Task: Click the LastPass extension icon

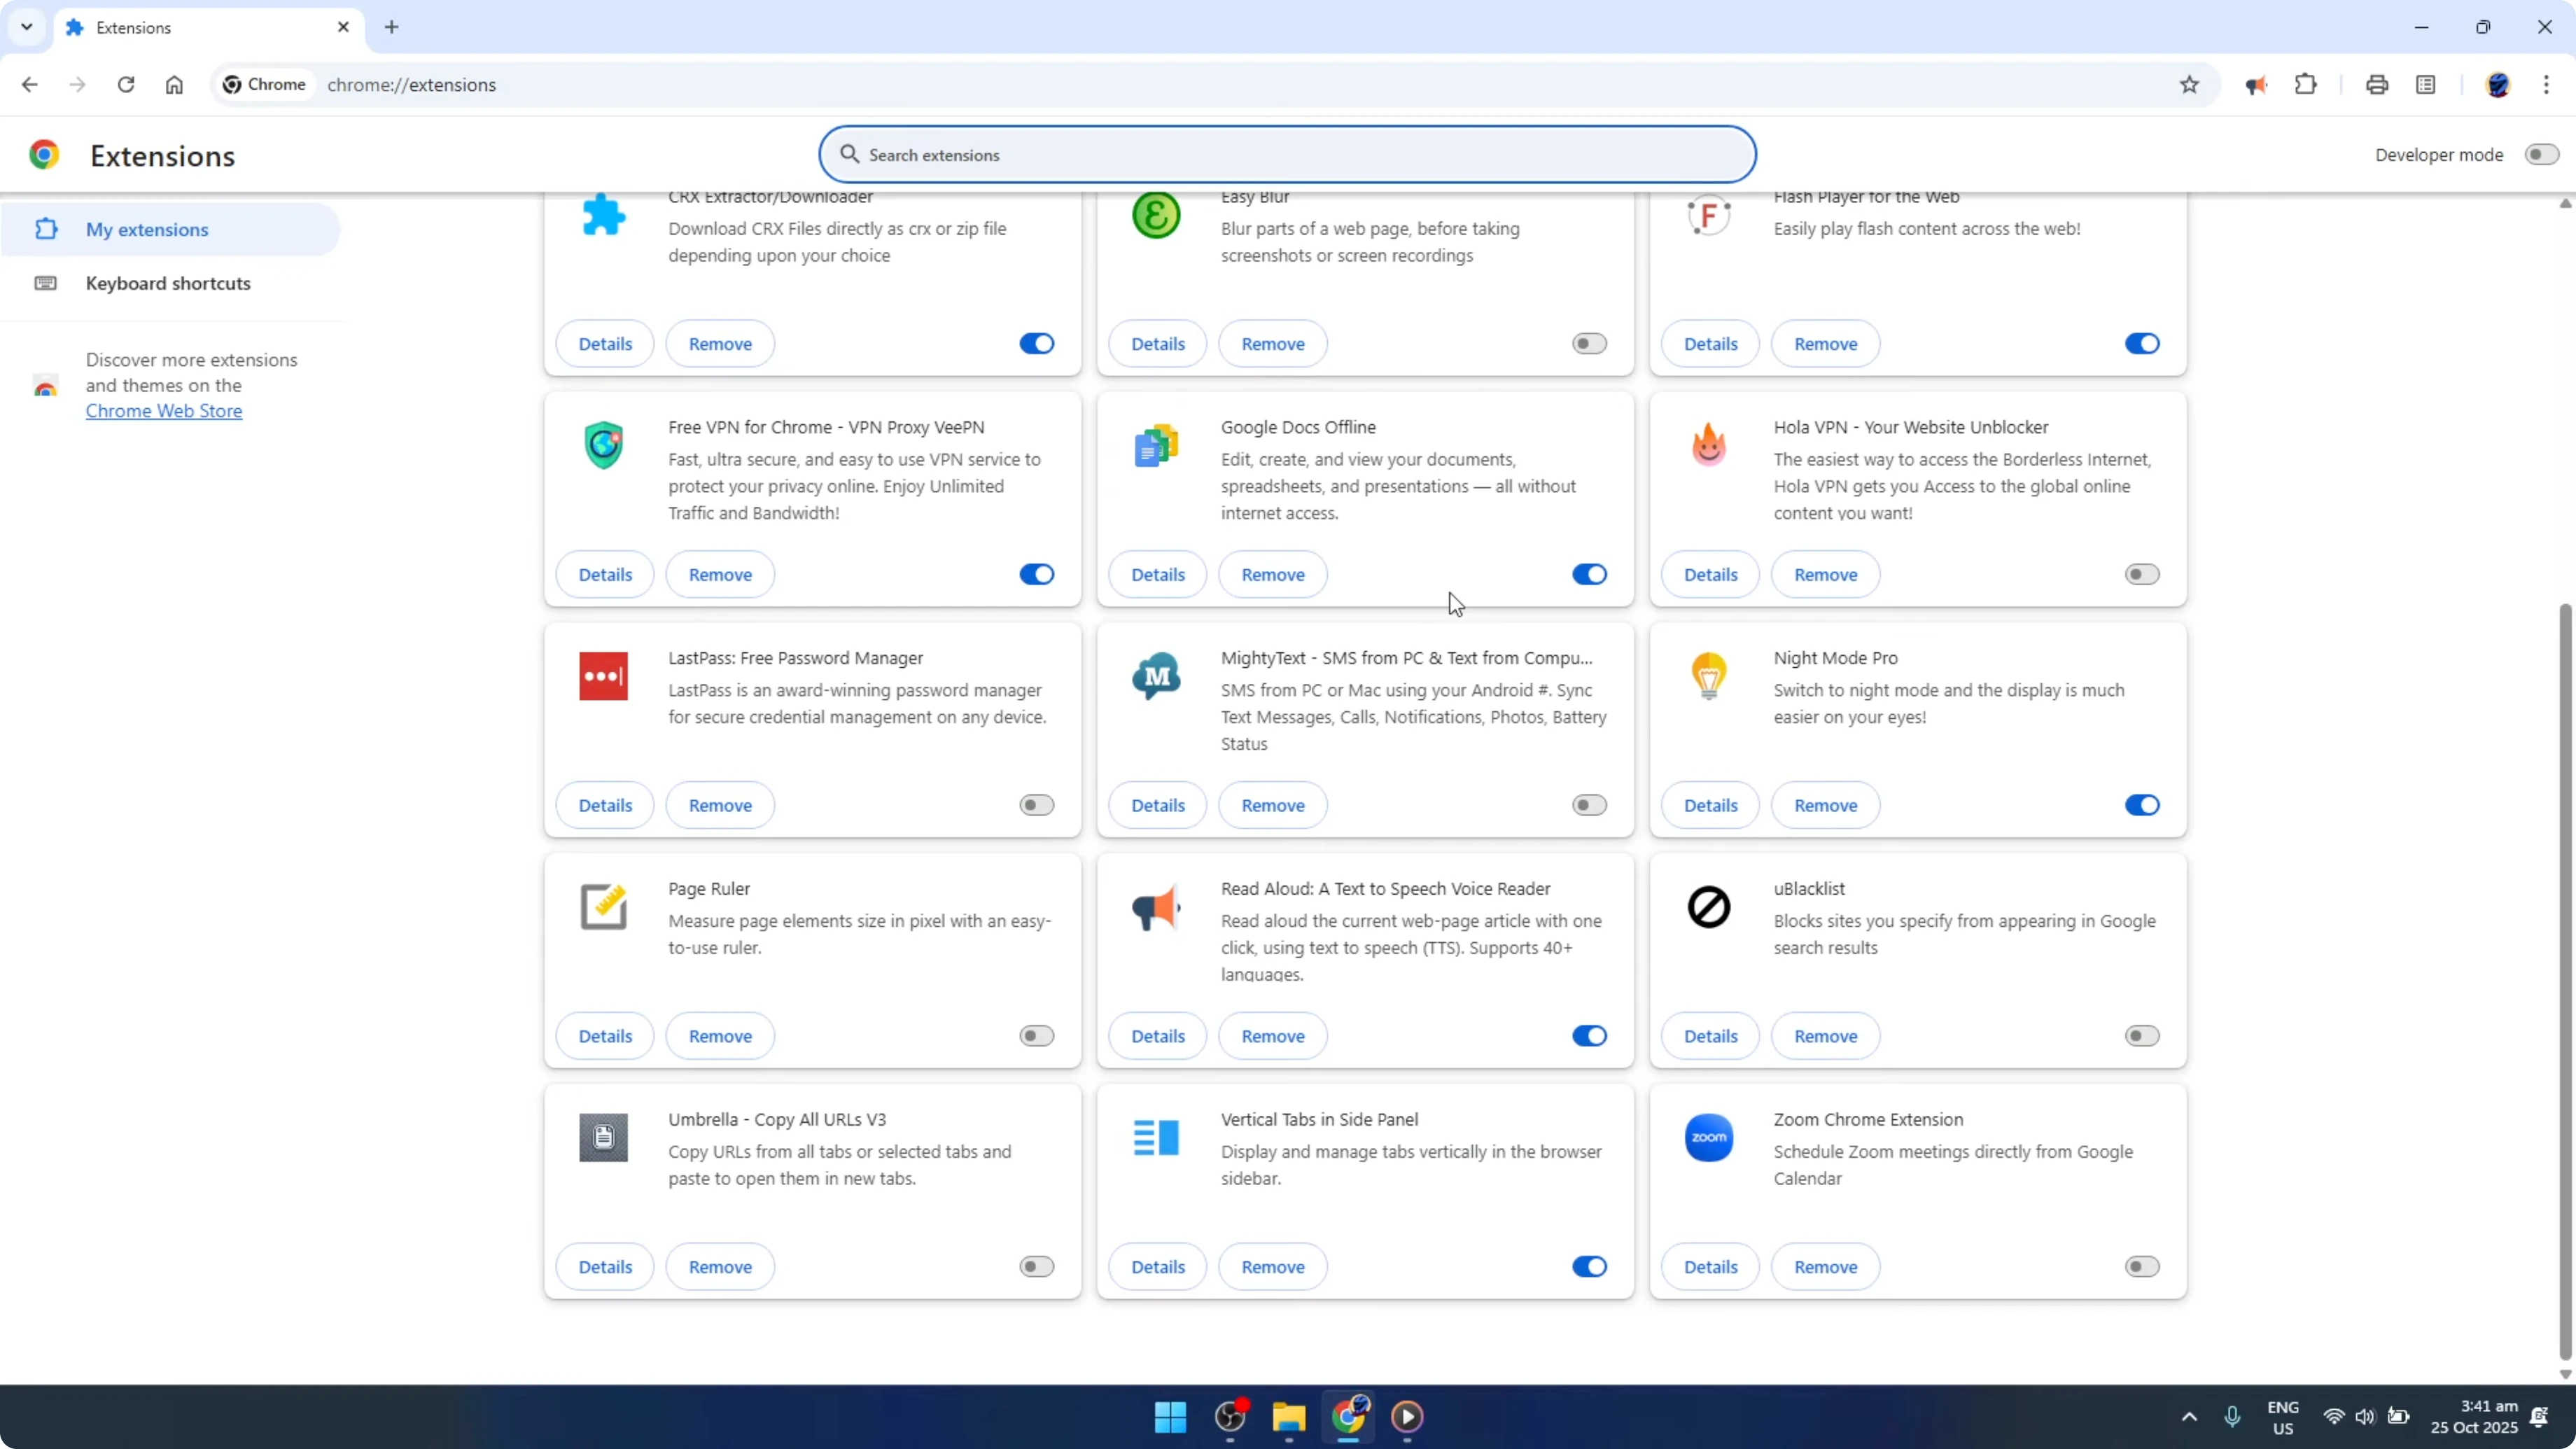Action: point(603,676)
